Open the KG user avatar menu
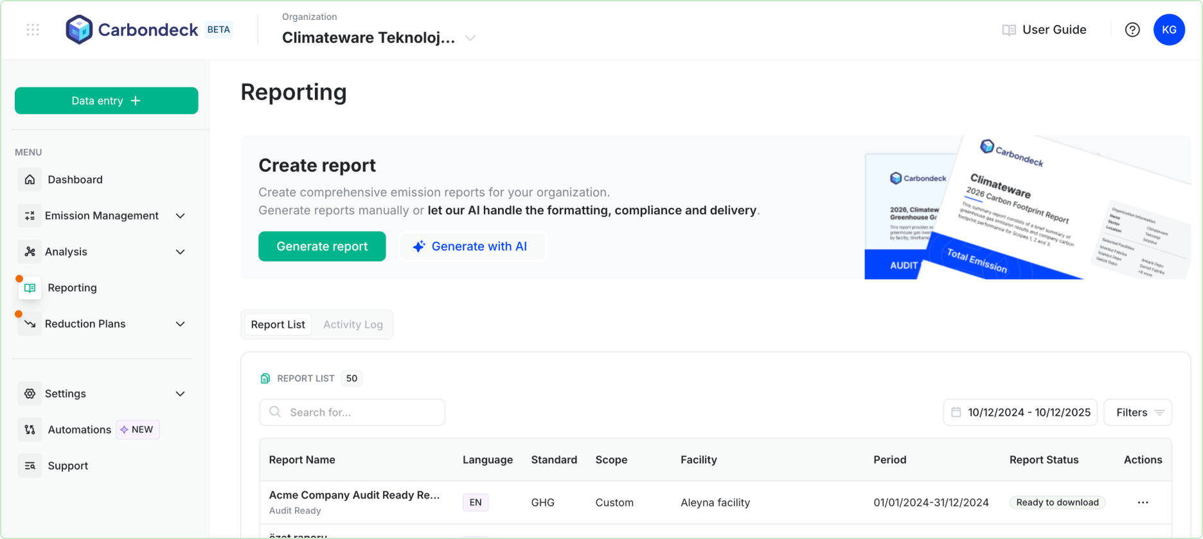This screenshot has width=1203, height=539. click(1169, 30)
